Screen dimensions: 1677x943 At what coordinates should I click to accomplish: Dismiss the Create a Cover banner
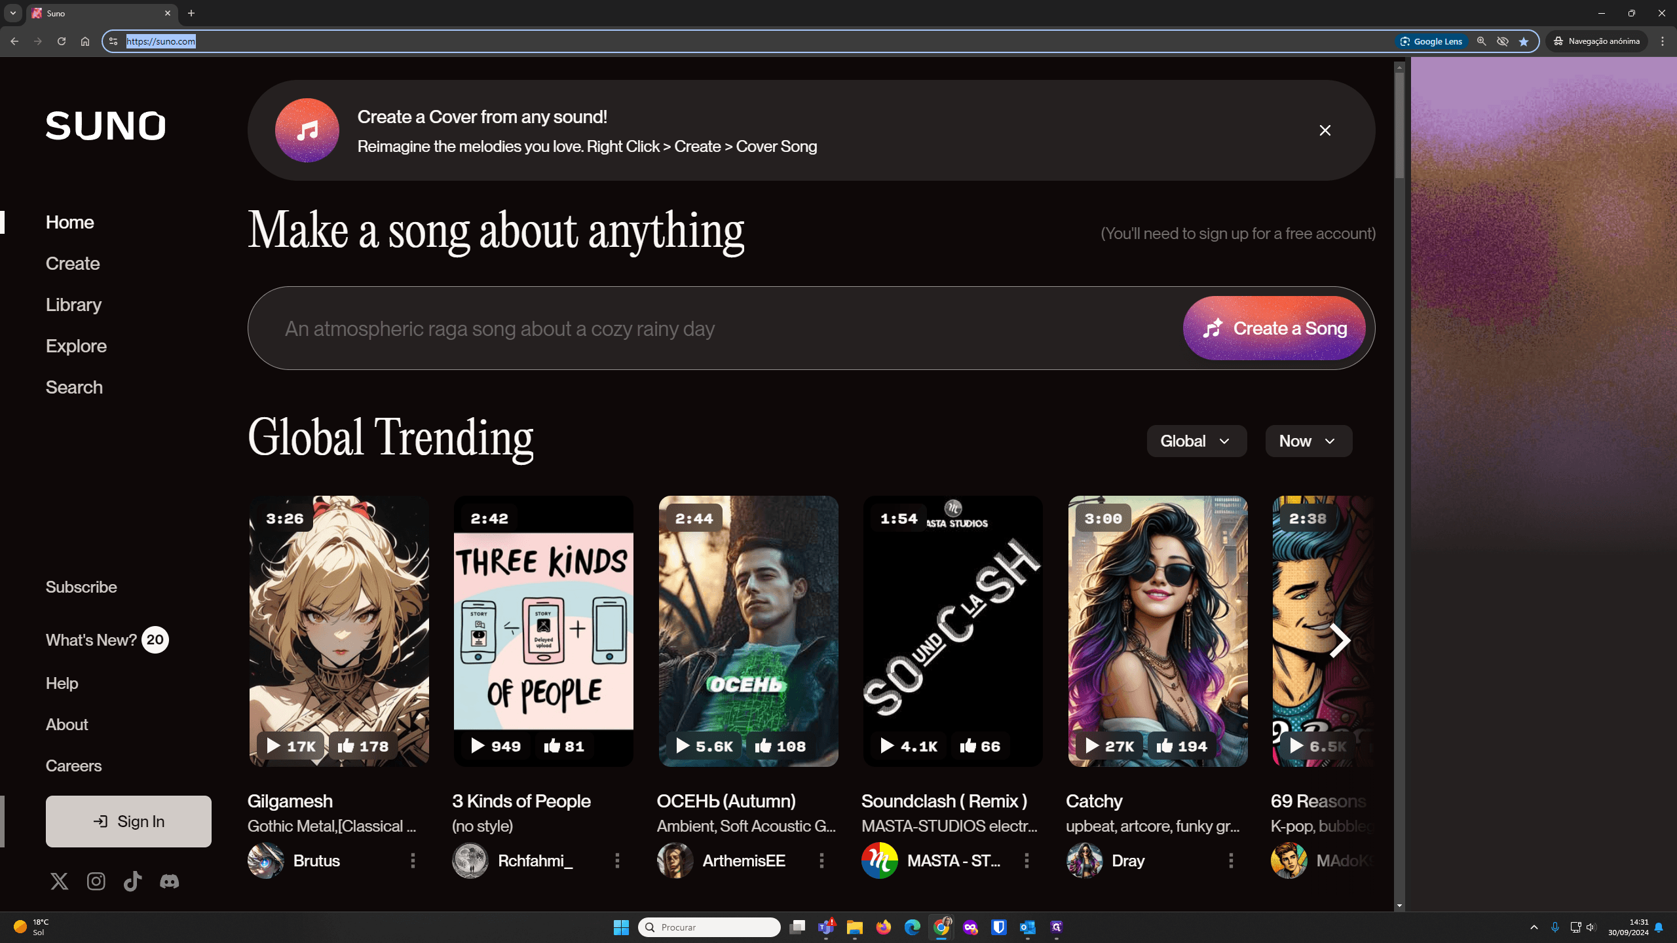pos(1325,130)
